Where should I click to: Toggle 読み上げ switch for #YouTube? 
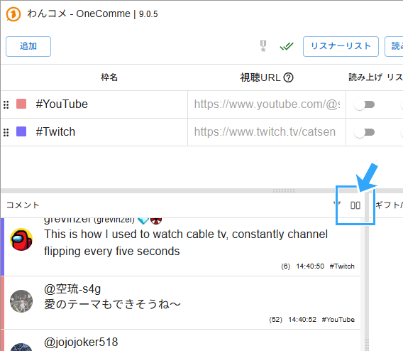[364, 104]
